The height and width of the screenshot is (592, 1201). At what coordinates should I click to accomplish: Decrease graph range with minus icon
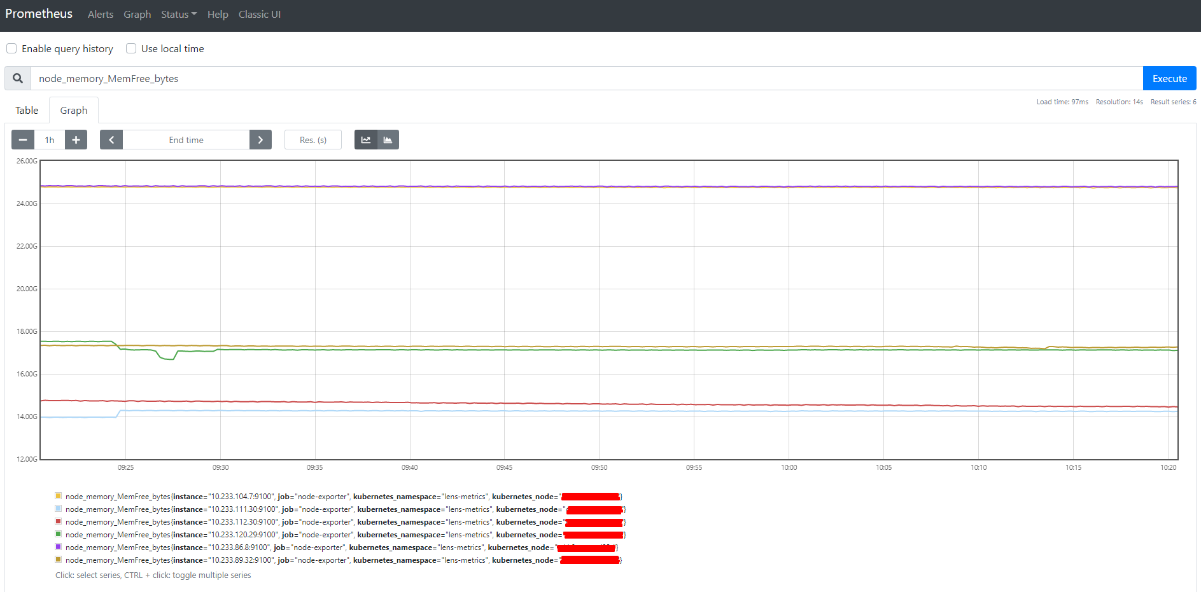click(23, 139)
